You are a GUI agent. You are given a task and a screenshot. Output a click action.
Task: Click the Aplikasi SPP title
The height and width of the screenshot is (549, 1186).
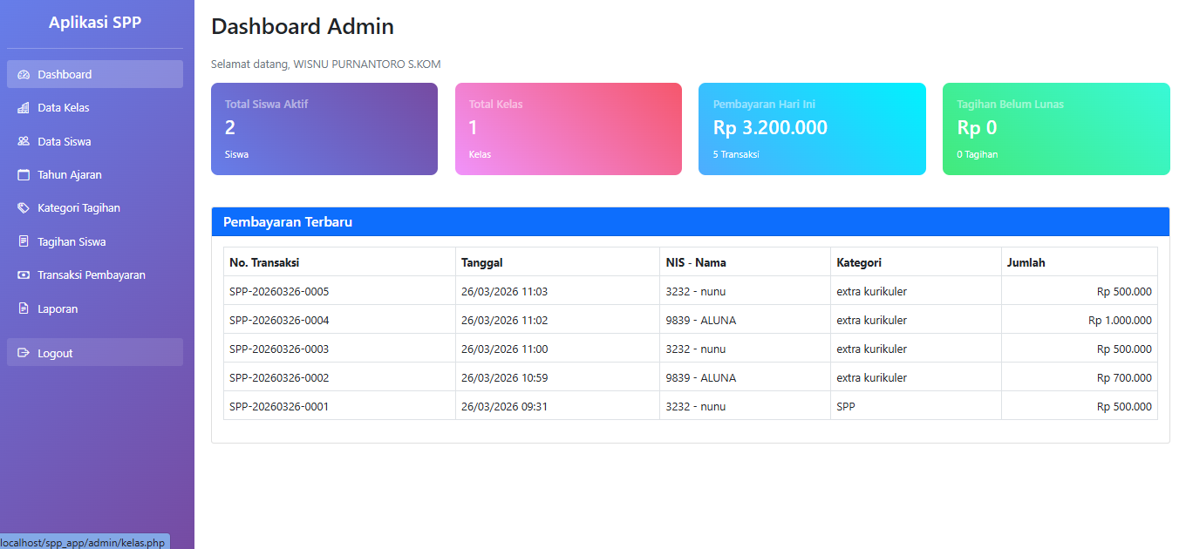(95, 23)
